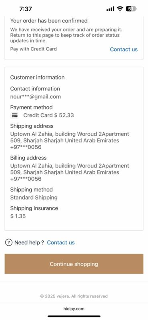Tap the question mark help icon
The height and width of the screenshot is (320, 148).
[x=9, y=242]
